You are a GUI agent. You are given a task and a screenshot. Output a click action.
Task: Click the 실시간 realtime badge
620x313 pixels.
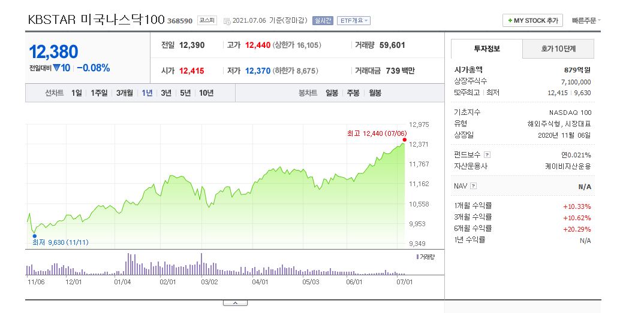coord(323,20)
